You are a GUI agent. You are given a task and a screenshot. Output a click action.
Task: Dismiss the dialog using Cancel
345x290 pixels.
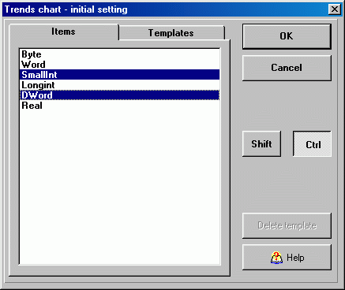point(287,68)
